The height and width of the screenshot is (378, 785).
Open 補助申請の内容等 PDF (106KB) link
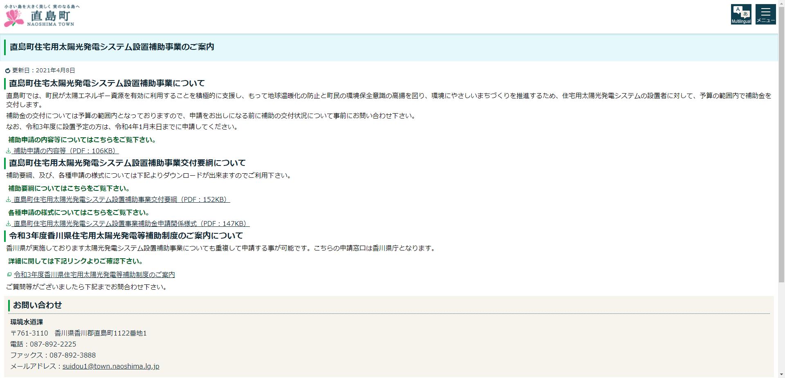click(66, 151)
